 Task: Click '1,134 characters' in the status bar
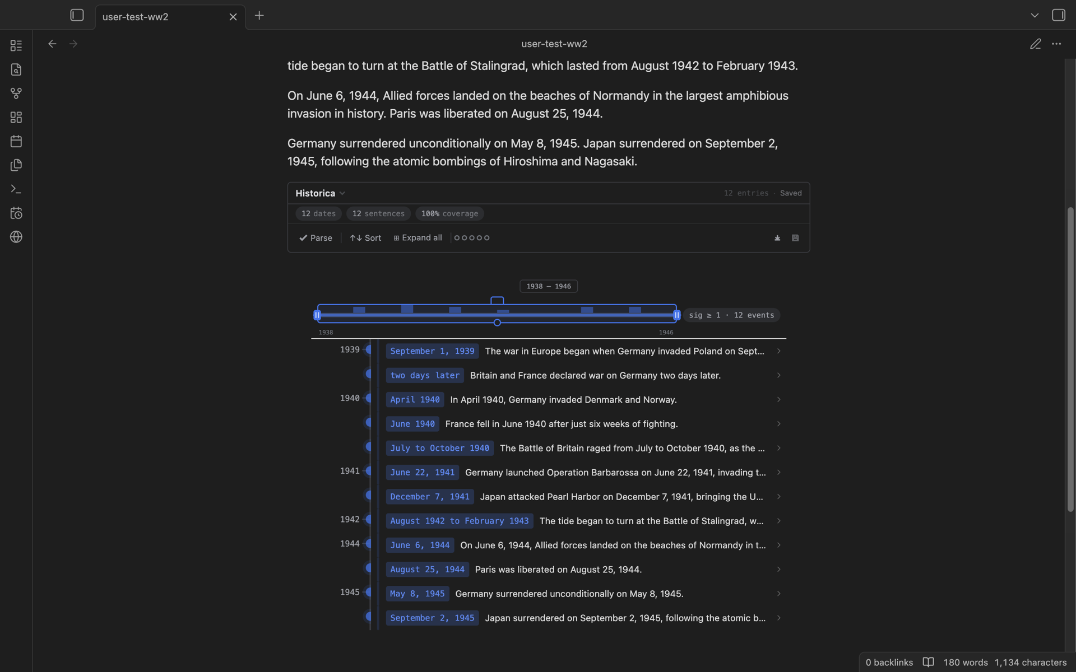1031,662
